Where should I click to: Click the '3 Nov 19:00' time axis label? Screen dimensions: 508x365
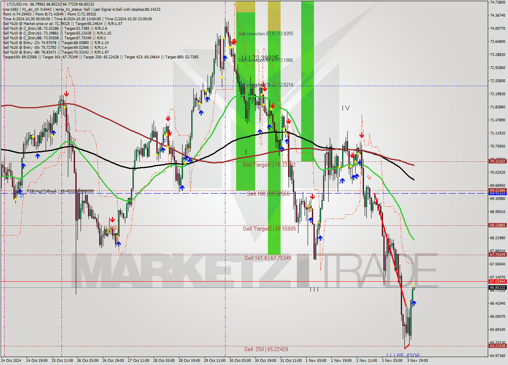pos(418,361)
